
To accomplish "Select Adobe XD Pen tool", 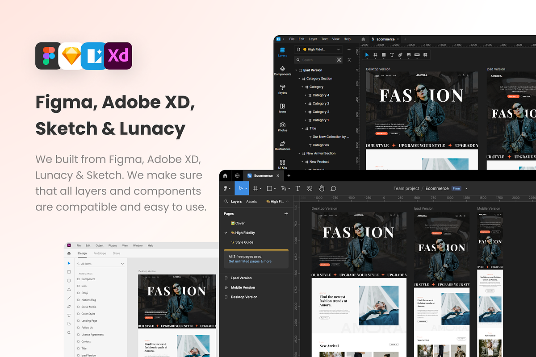I will coord(69,307).
